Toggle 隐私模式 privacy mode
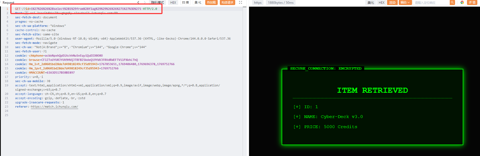The height and width of the screenshot is (156, 480). [157, 2]
